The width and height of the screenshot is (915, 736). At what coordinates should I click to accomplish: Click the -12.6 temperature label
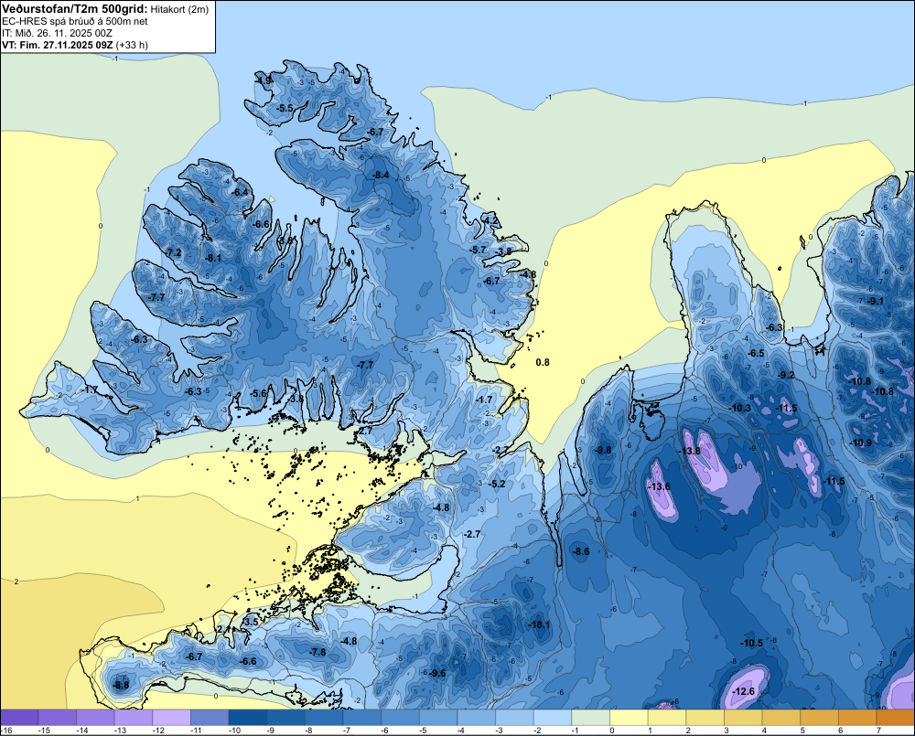(743, 691)
